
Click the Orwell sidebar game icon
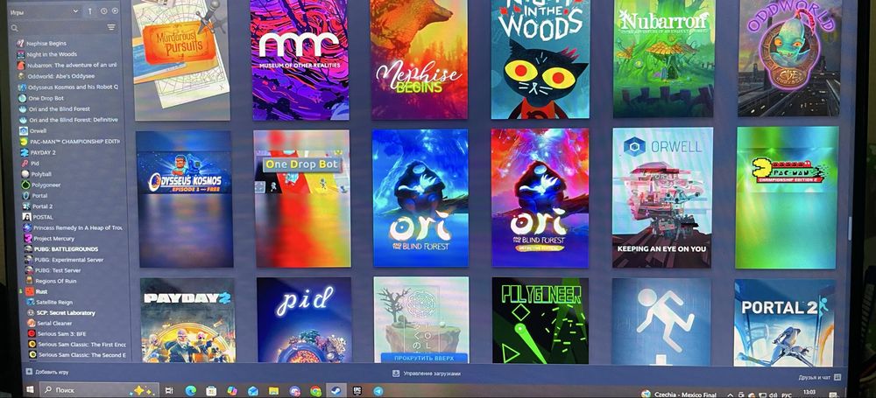[24, 130]
